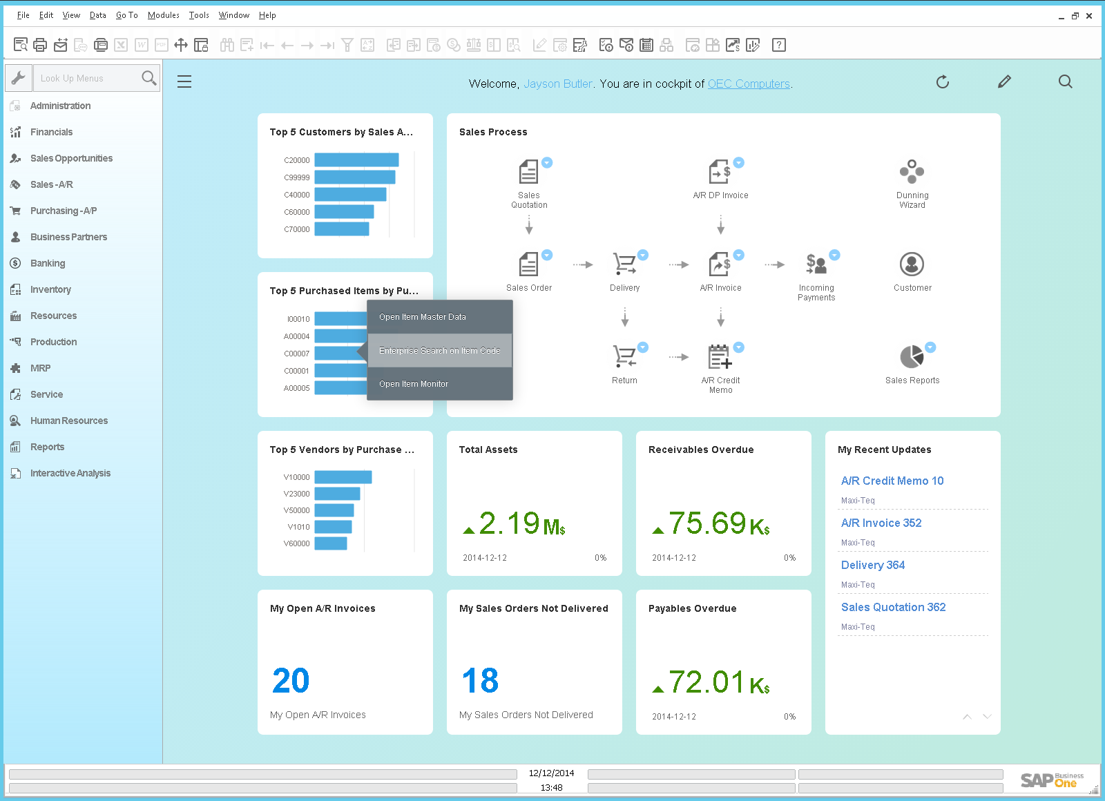This screenshot has width=1105, height=801.
Task: Expand the Sales Quotation dropdown arrow
Action: [x=547, y=163]
